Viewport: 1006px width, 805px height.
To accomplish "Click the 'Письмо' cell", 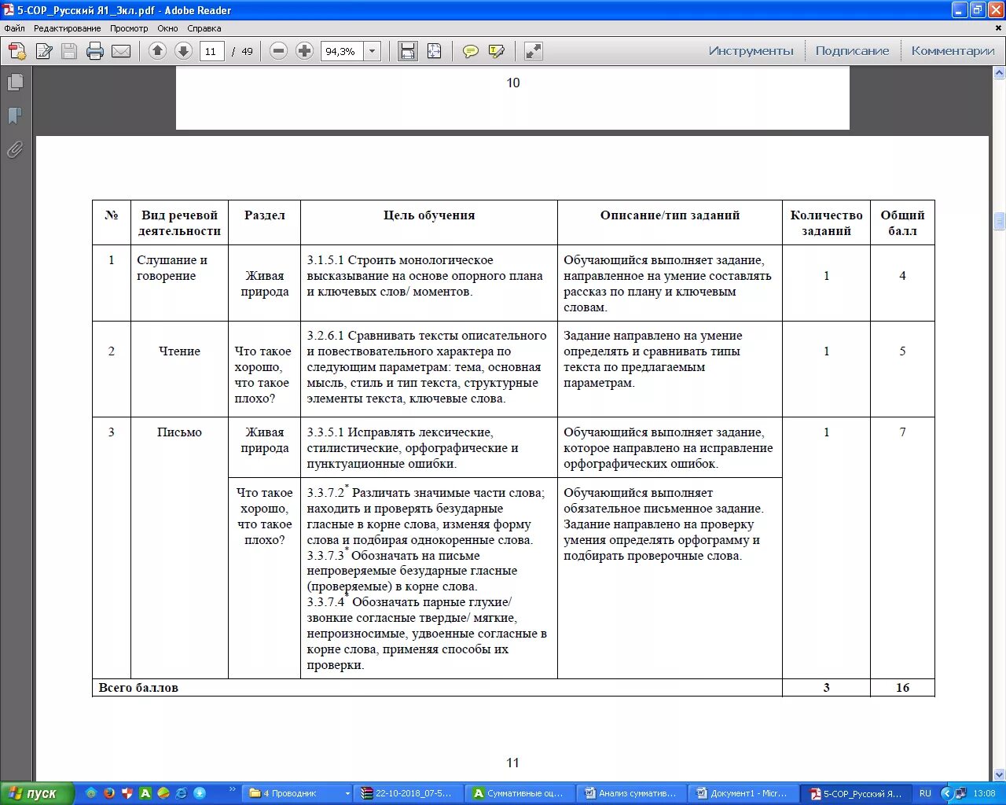I will click(x=179, y=432).
